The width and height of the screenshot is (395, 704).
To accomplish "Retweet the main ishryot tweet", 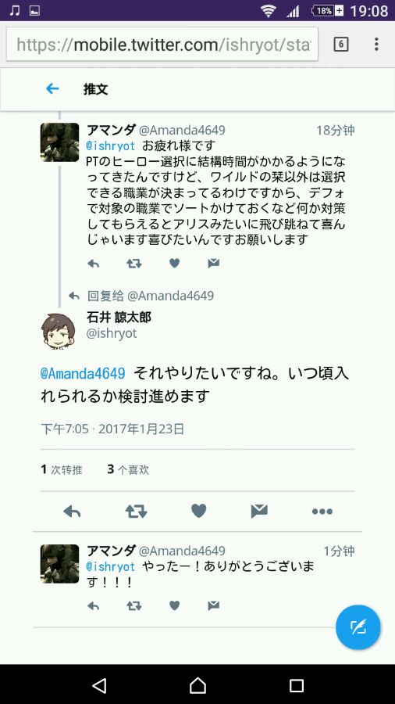I will tap(136, 511).
